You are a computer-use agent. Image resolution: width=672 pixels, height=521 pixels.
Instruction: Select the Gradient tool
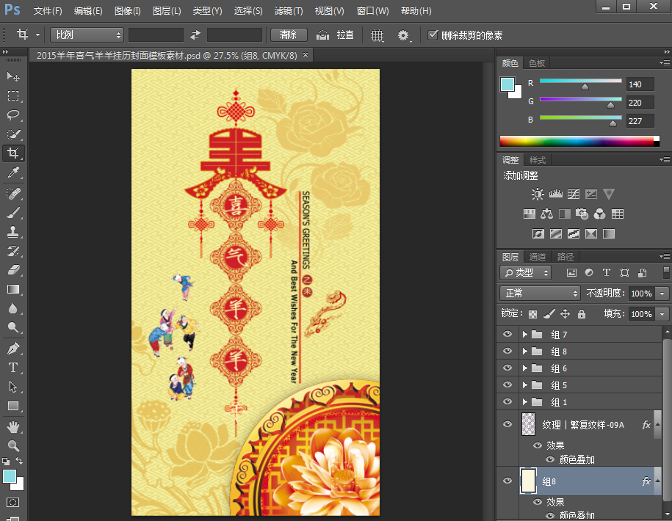13,289
